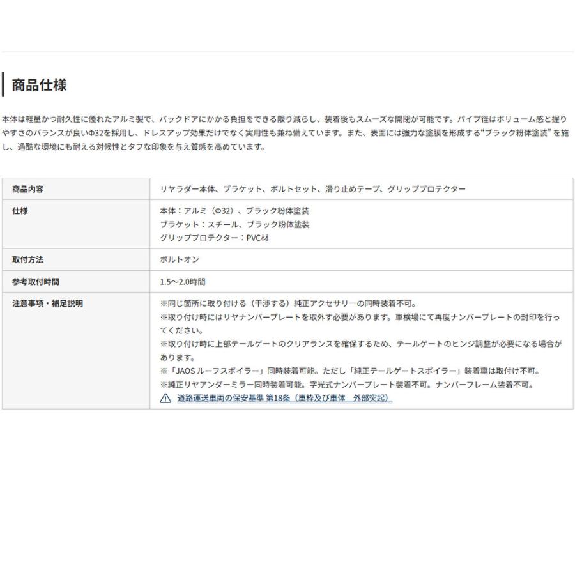The width and height of the screenshot is (575, 575).
Task: Click the JAOS ルーフスポイラー note line
Action: [351, 371]
